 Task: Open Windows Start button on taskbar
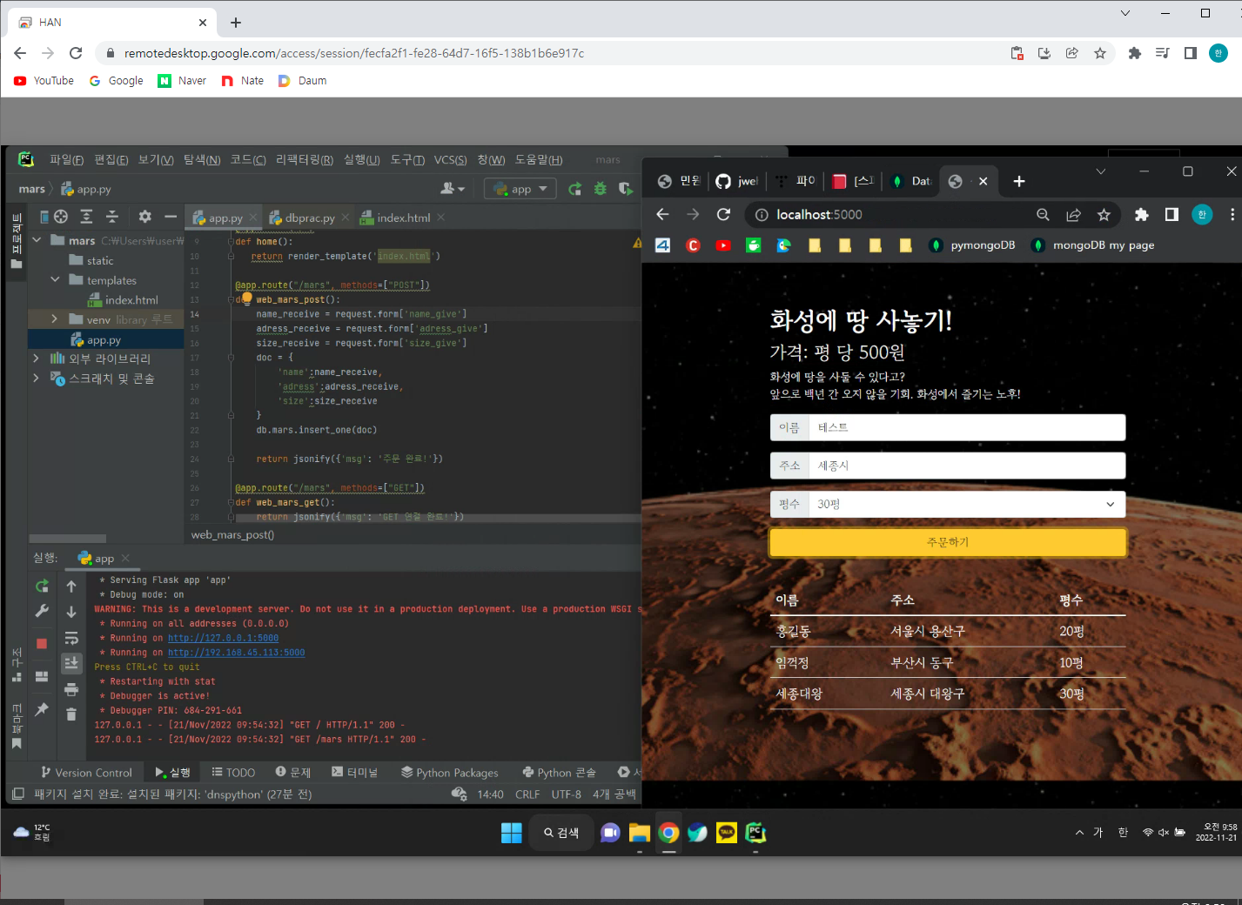[512, 833]
